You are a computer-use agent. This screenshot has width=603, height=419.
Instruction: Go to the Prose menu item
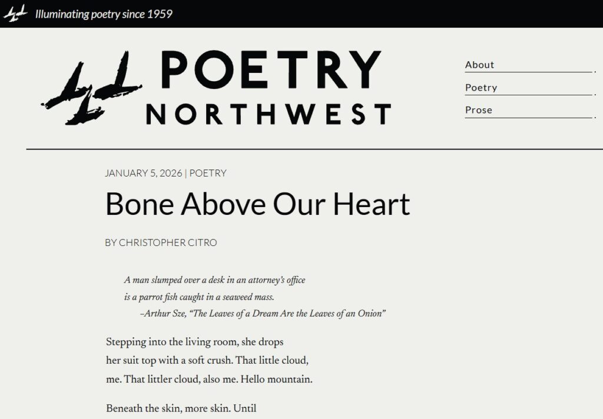click(478, 110)
